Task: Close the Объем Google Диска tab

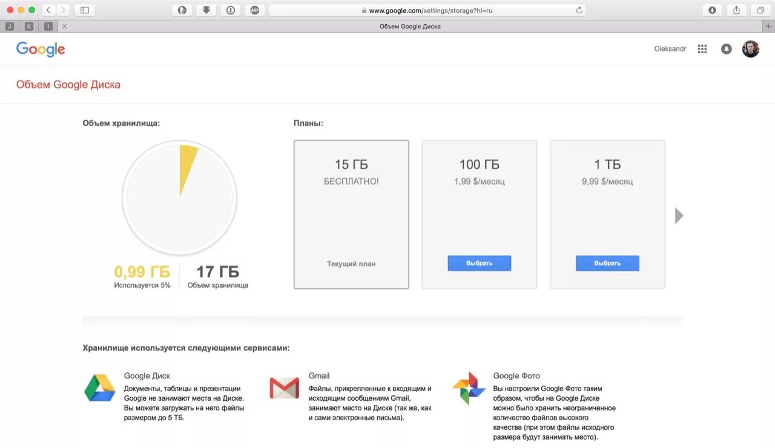Action: tap(65, 26)
